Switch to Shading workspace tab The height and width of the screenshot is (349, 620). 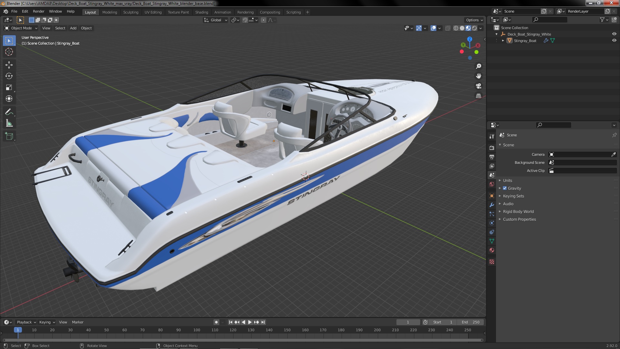click(201, 12)
